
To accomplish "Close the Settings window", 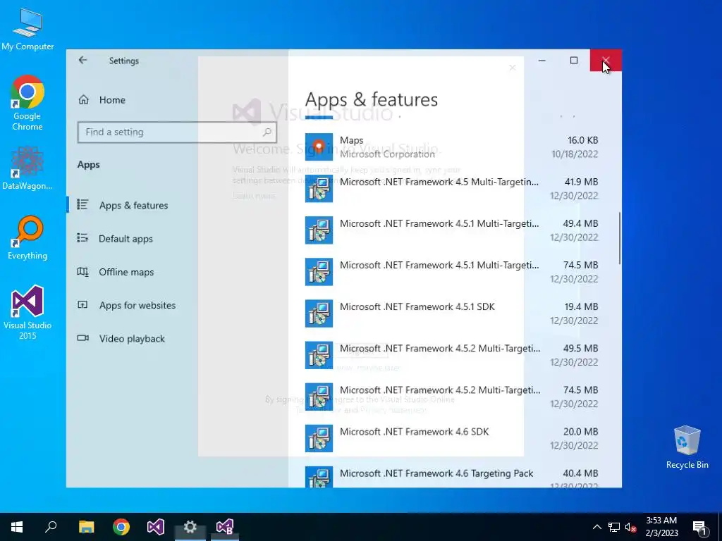I will [606, 61].
